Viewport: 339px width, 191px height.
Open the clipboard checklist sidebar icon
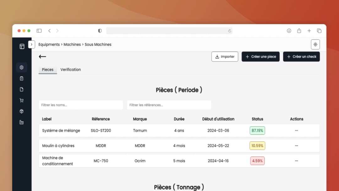coord(22,78)
